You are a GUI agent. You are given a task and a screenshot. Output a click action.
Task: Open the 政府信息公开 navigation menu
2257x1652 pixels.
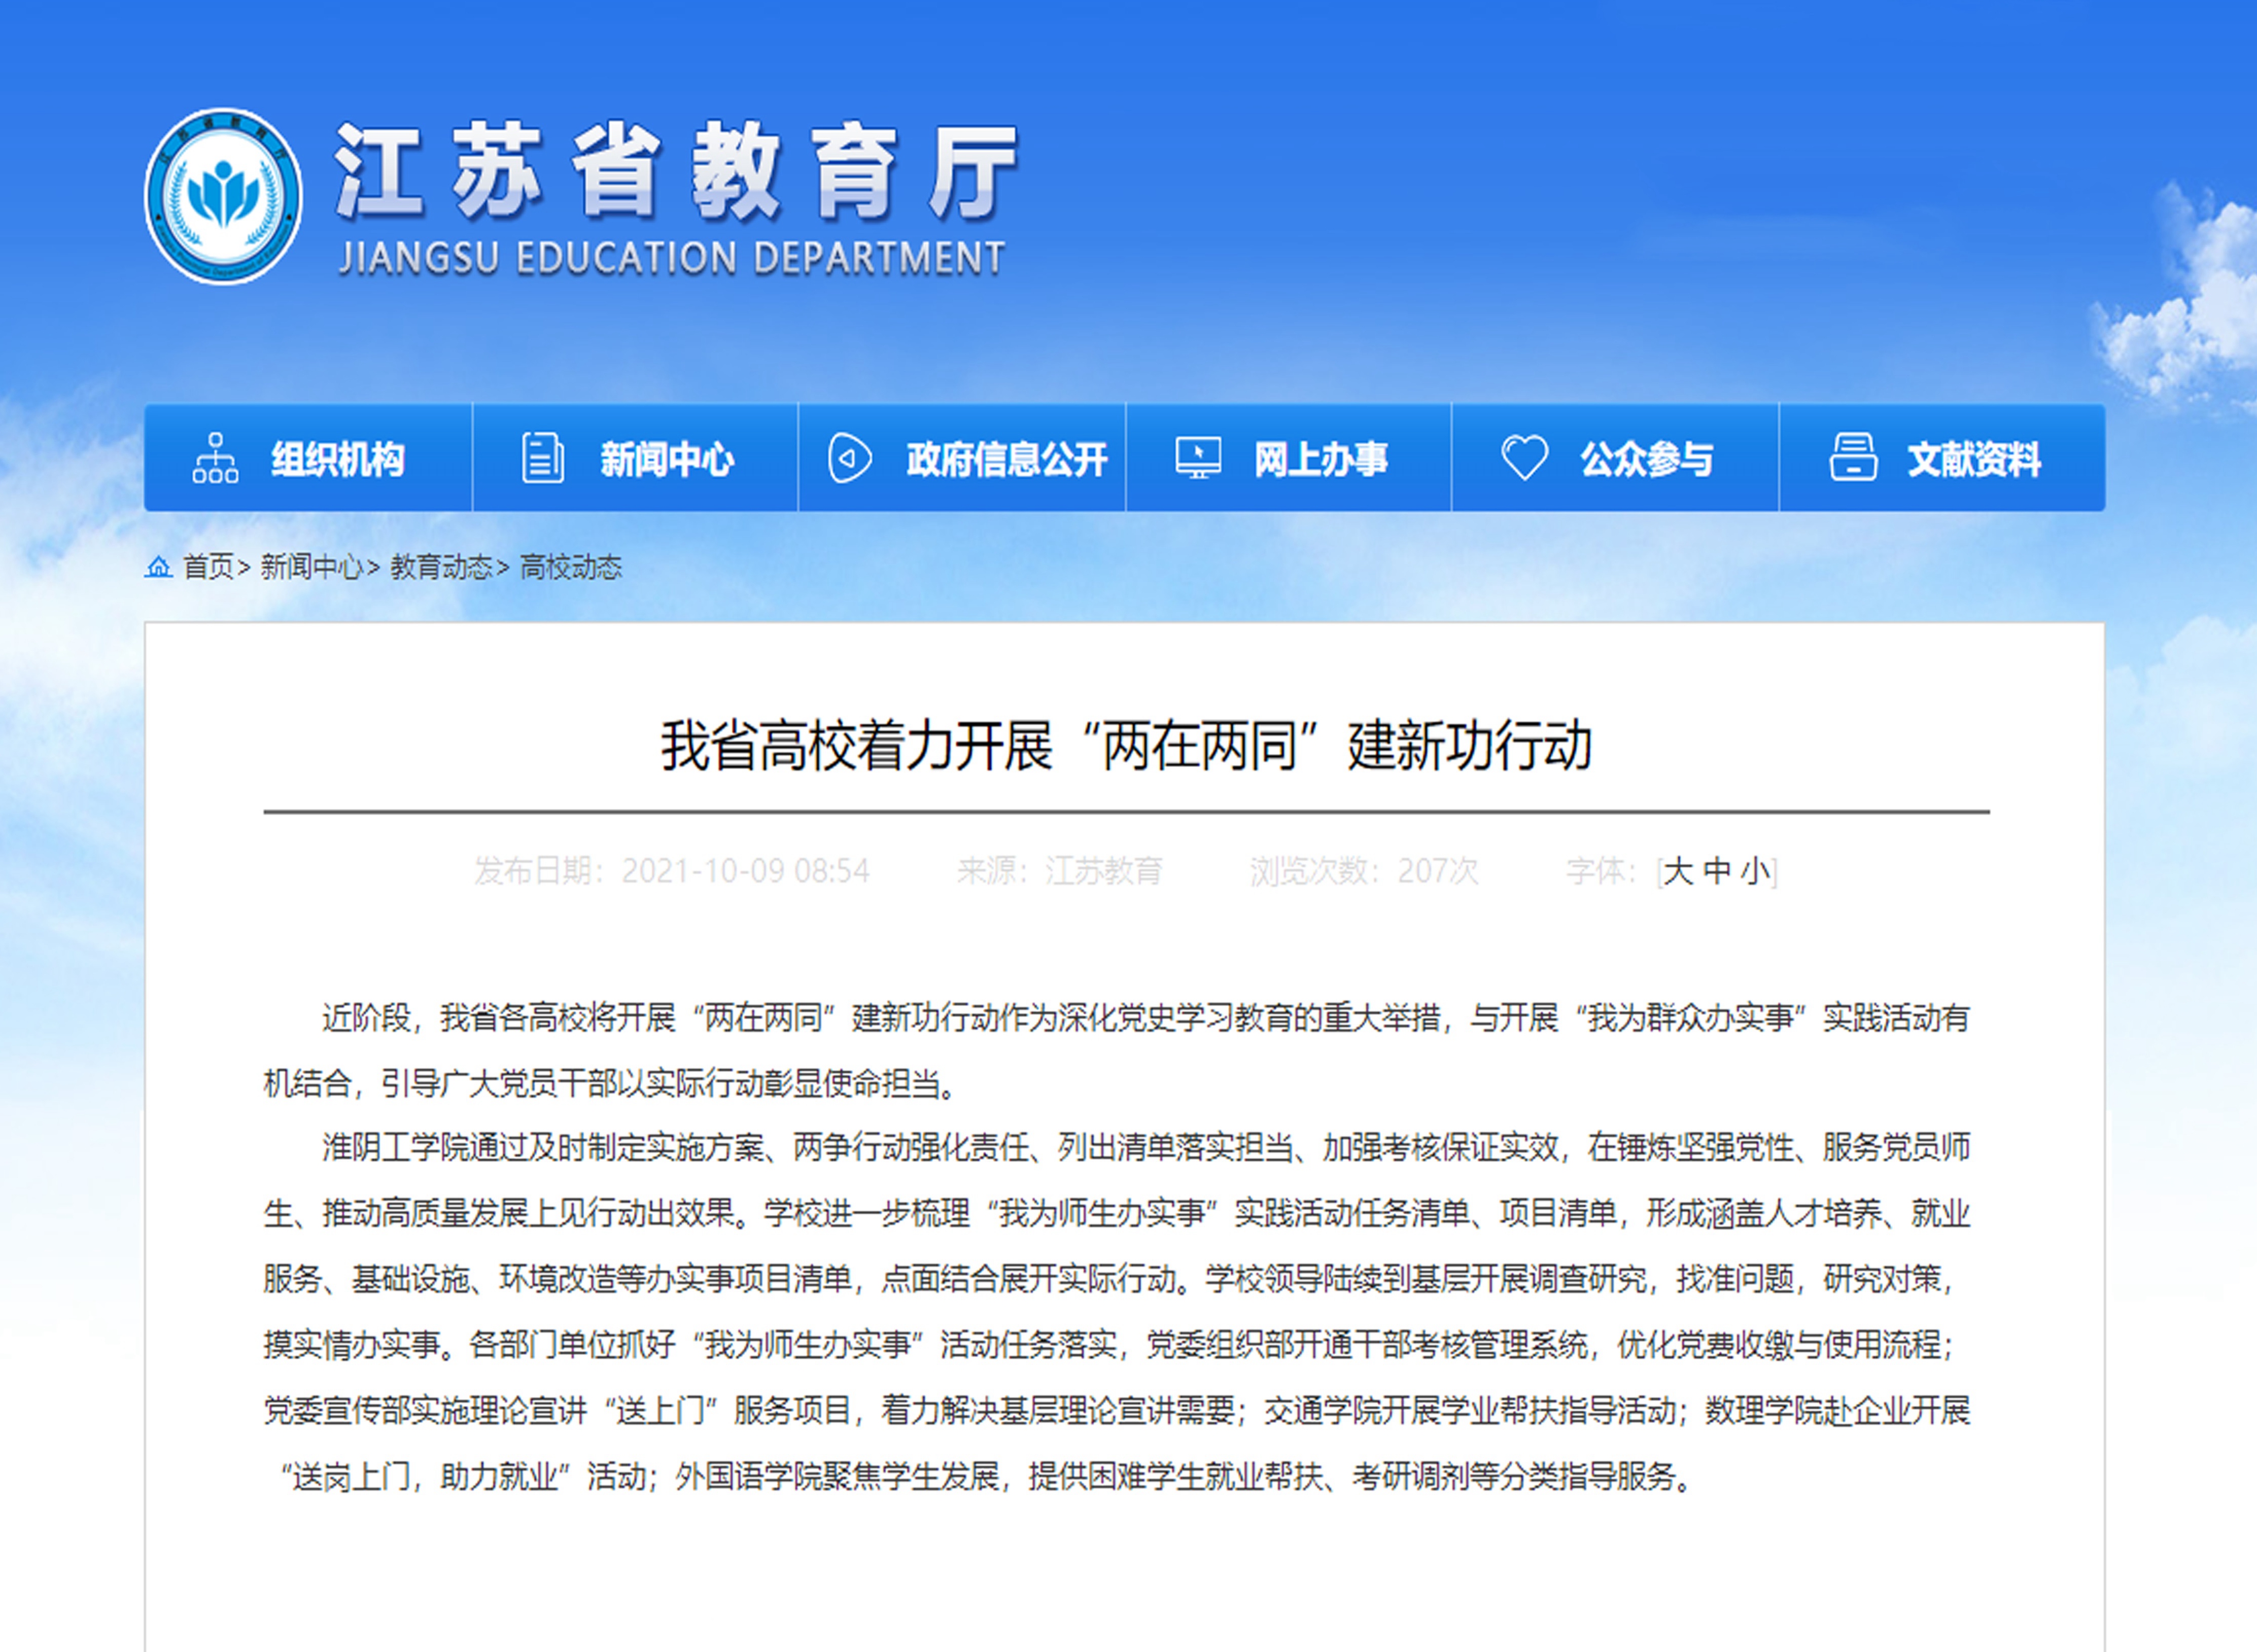(962, 458)
